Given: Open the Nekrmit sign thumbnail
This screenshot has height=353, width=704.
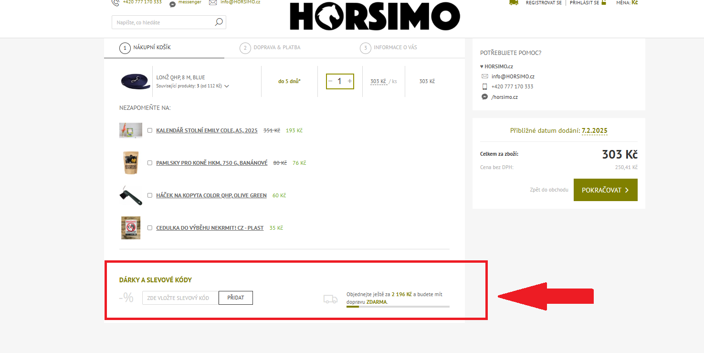Looking at the screenshot, I should 131,228.
